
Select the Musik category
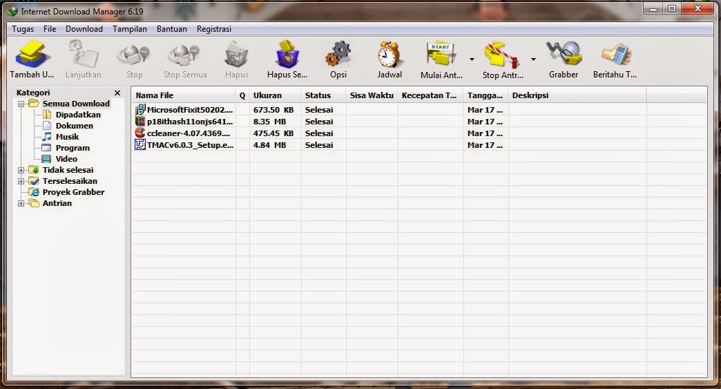click(x=67, y=137)
